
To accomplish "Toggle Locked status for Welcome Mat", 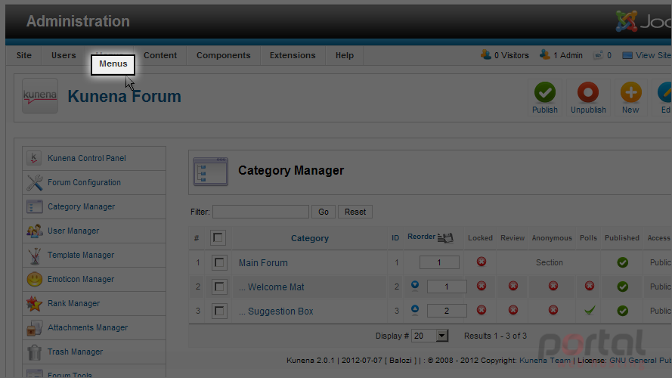I will click(482, 286).
